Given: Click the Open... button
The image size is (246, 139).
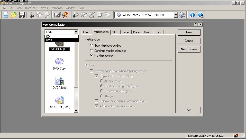Looking at the screenshot, I should [189, 110].
